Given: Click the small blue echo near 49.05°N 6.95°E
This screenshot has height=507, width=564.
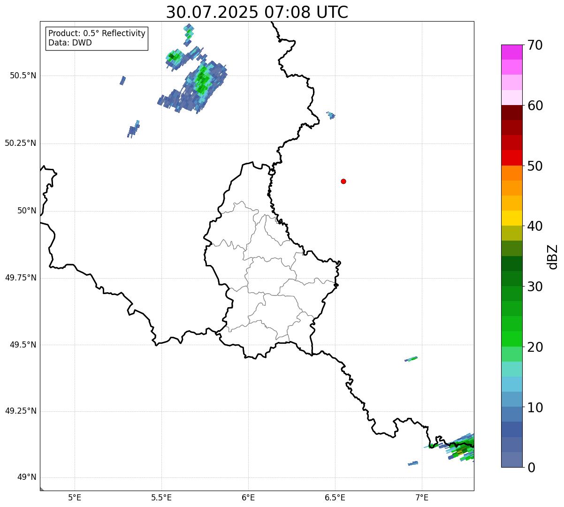Looking at the screenshot, I should (x=413, y=463).
